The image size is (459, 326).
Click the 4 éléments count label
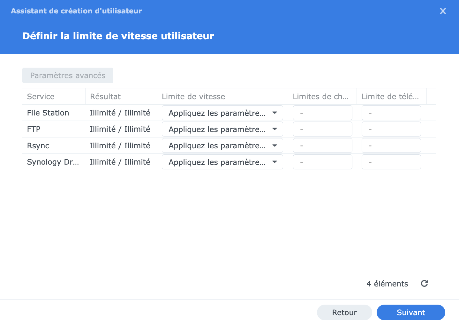(387, 284)
